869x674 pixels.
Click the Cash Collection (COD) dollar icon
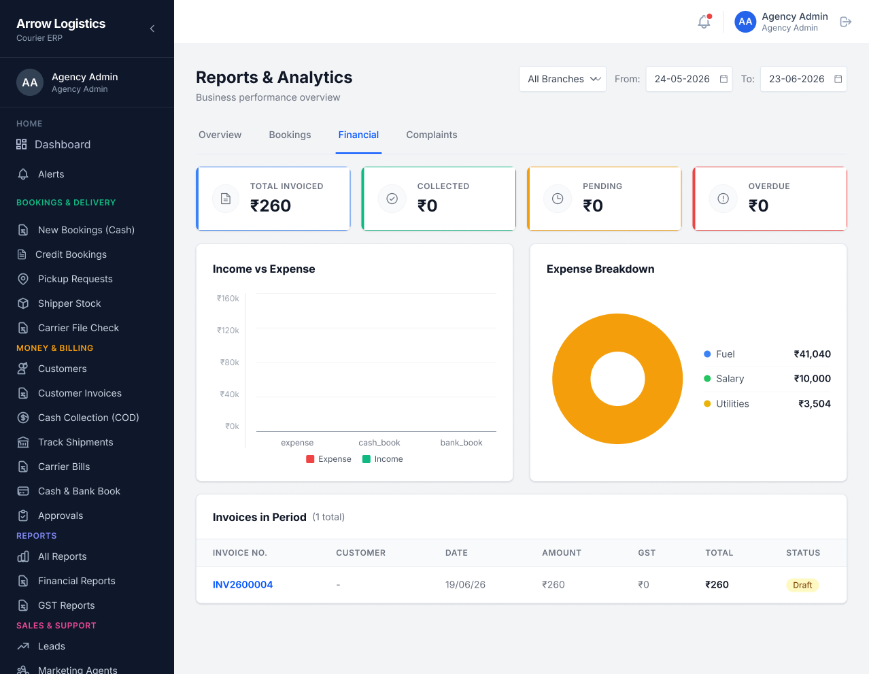(x=23, y=418)
